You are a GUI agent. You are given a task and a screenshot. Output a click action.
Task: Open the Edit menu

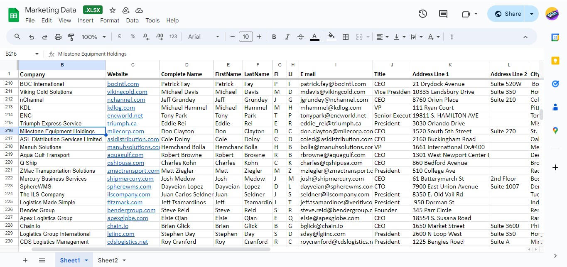47,20
